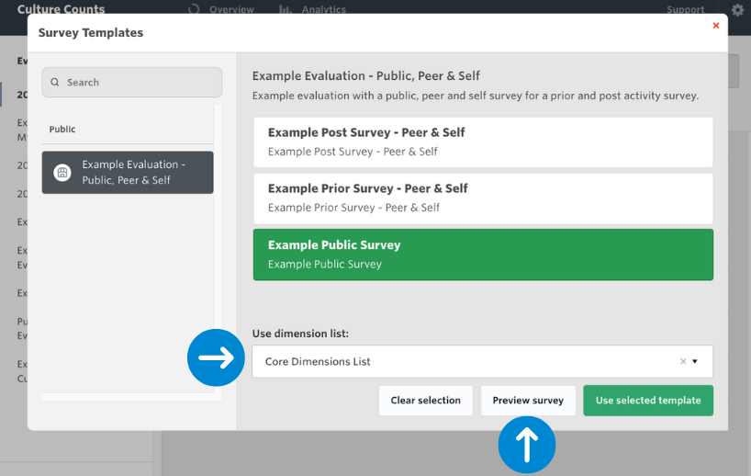Click the Example Evaluation template icon
This screenshot has width=751, height=476.
[x=62, y=173]
